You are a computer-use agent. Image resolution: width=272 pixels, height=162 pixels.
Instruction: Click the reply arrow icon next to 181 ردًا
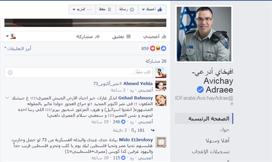click(153, 130)
